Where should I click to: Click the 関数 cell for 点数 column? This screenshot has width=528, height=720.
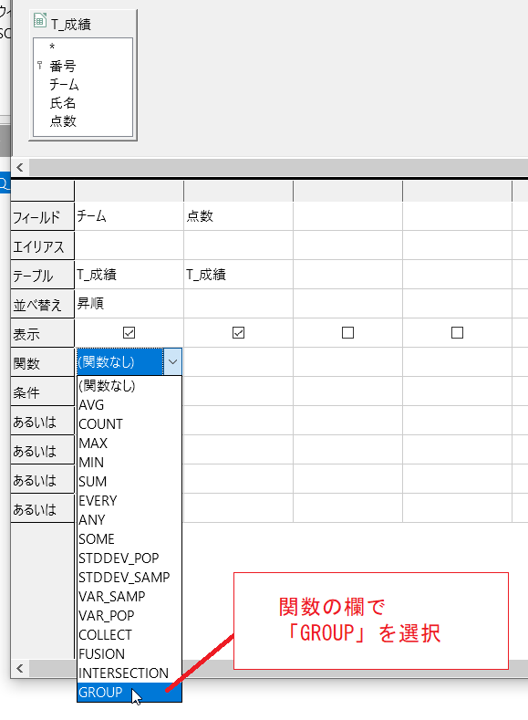238,362
